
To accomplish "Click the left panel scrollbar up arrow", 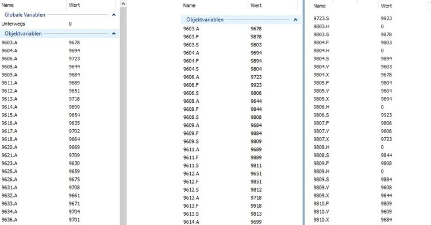I will point(123,4).
